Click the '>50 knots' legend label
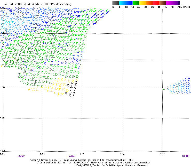 coord(184,7)
